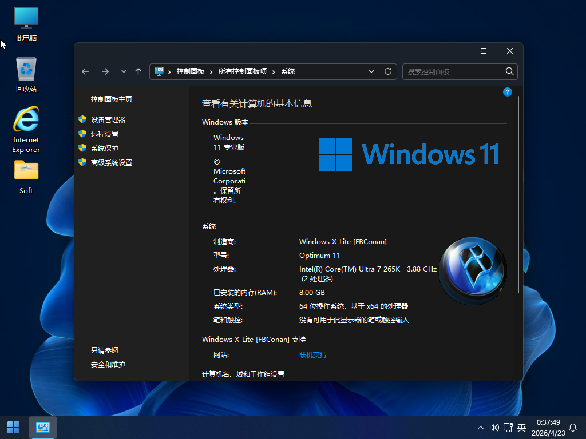Viewport: 586px width, 439px height.
Task: Select 控制面板 breadcrumb in address bar
Action: coord(190,71)
